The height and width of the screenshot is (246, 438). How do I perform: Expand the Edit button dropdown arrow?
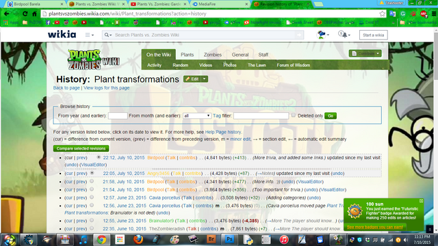point(205,79)
